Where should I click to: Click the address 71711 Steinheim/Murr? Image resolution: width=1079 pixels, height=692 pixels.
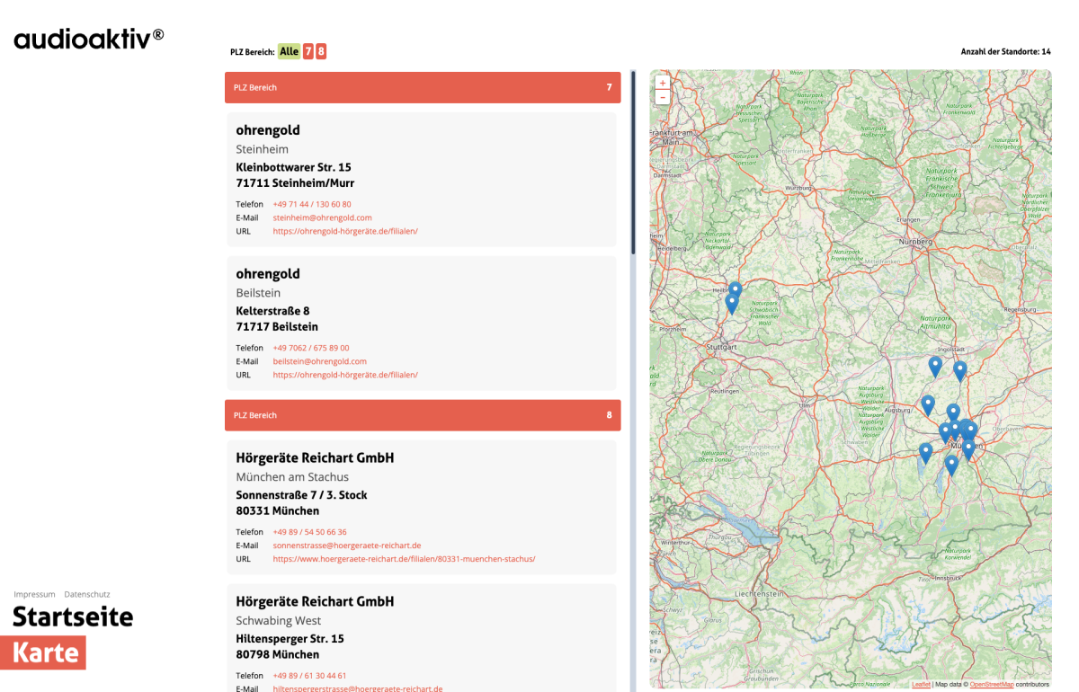(295, 183)
